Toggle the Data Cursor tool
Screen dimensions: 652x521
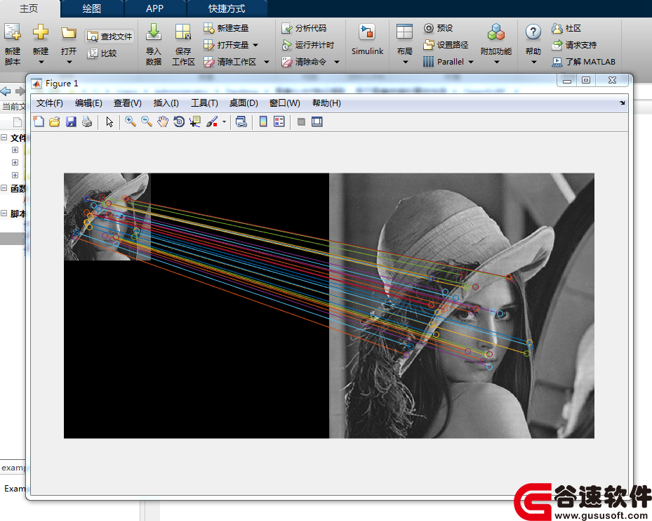[x=194, y=121]
